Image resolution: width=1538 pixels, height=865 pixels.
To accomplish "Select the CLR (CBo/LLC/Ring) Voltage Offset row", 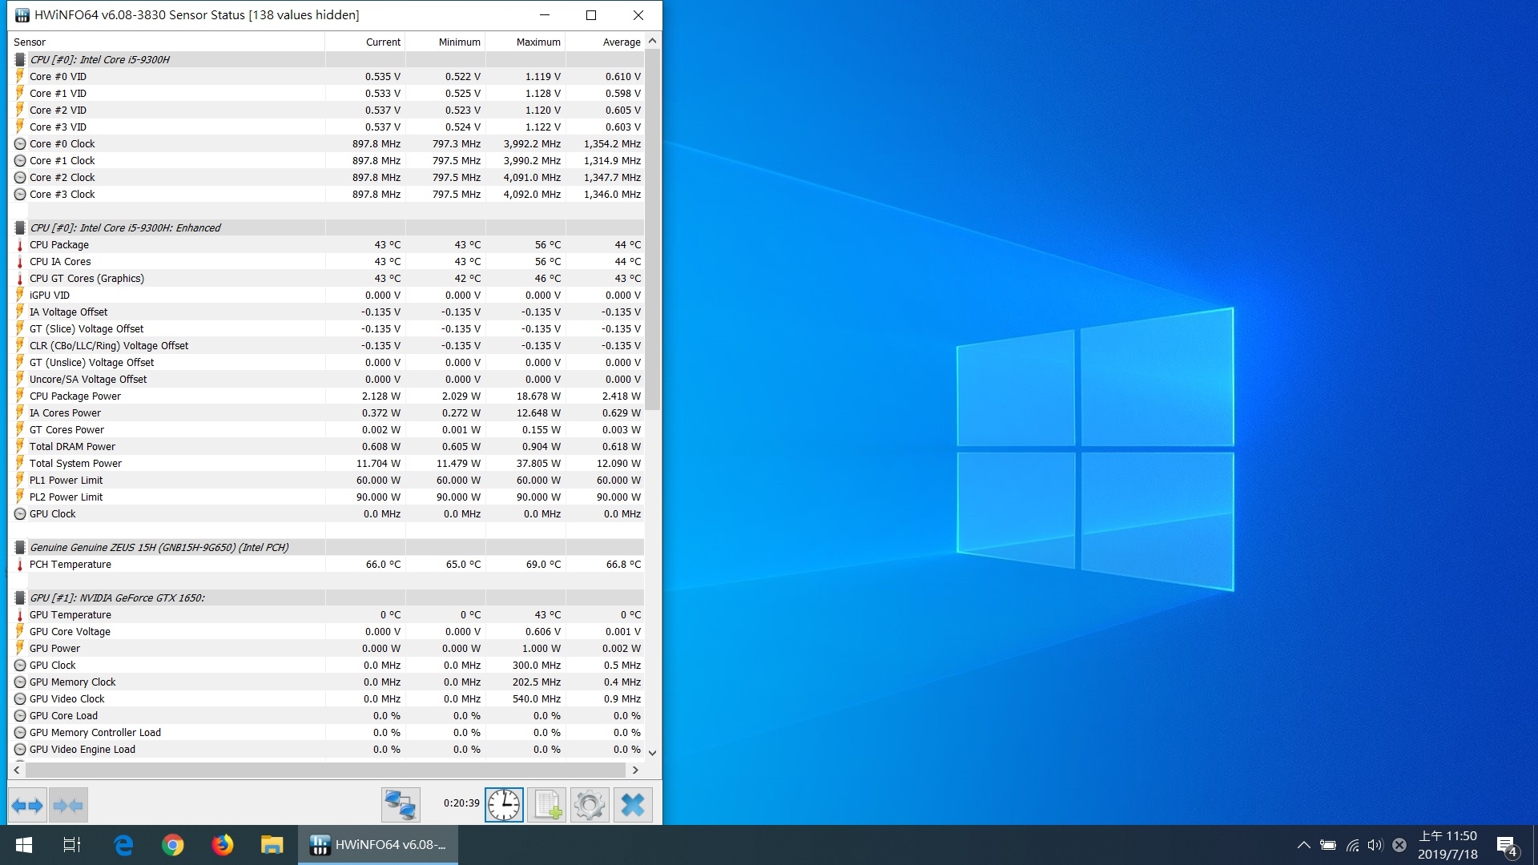I will tap(326, 345).
